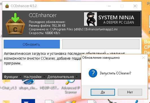Click the blue question mark icon

point(93,73)
